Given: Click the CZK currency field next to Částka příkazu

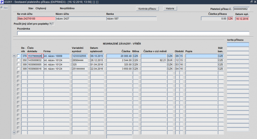Looking at the screenshot, I should tap(230, 19).
